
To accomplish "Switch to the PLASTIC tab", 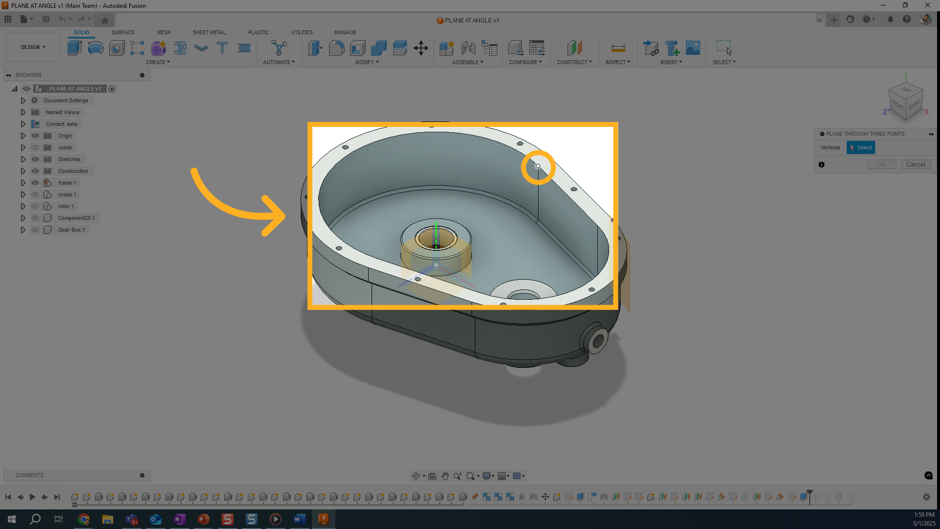I will [x=258, y=32].
